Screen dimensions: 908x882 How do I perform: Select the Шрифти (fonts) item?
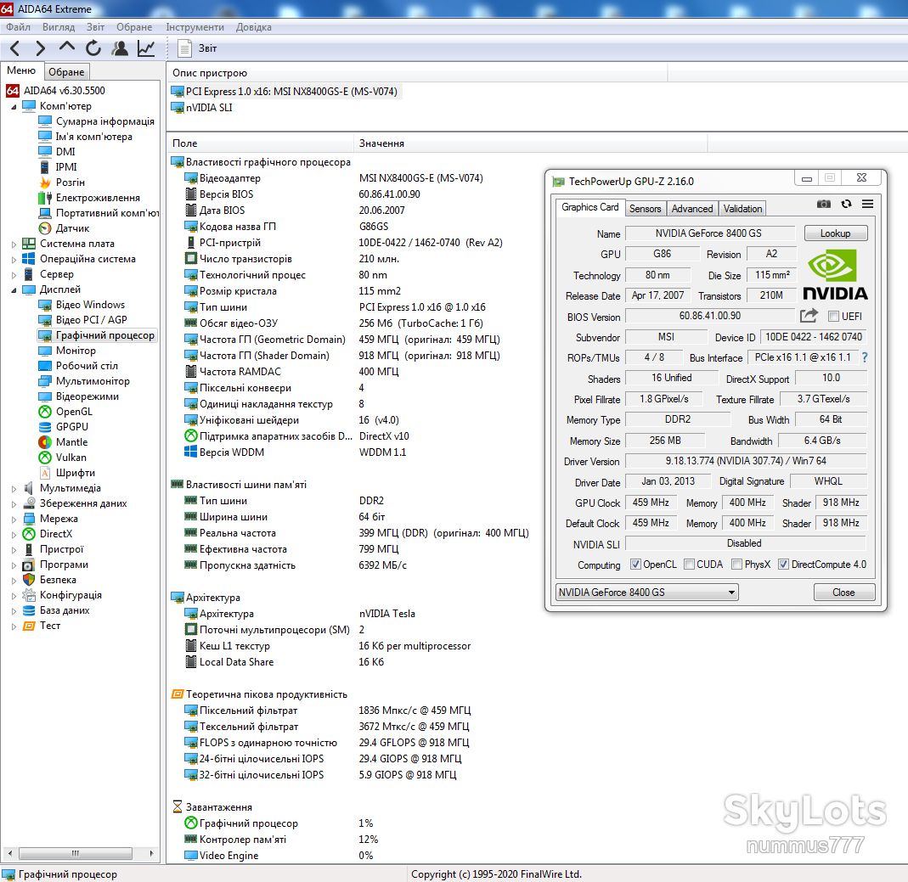pos(75,473)
